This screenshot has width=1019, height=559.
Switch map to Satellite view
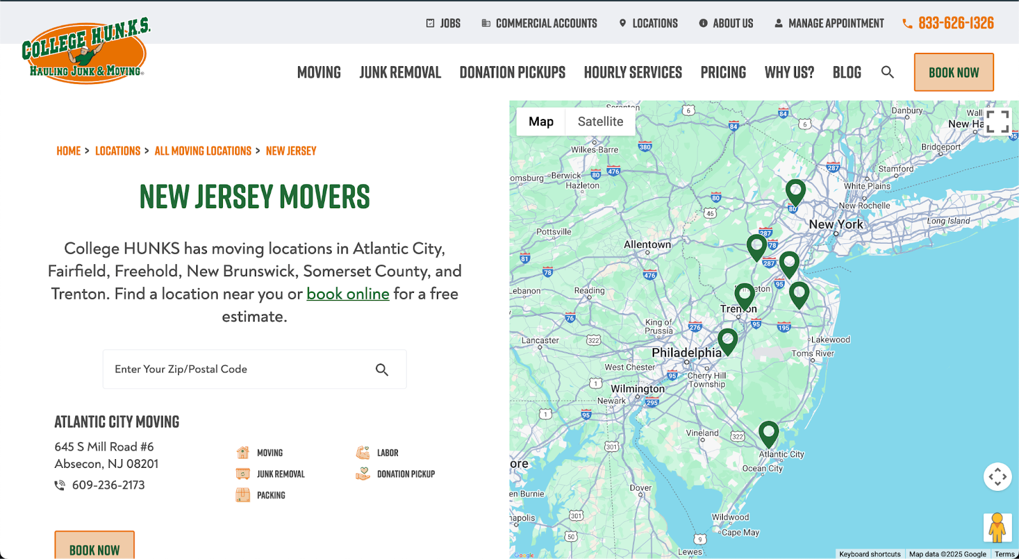click(600, 122)
